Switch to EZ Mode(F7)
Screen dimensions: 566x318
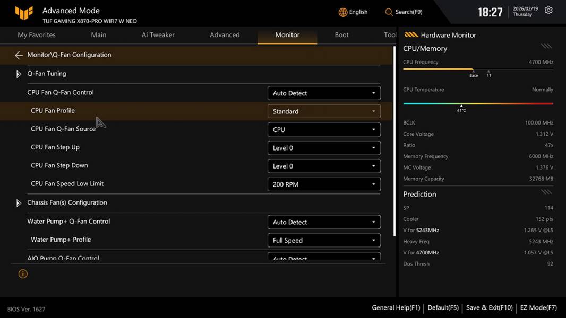538,308
